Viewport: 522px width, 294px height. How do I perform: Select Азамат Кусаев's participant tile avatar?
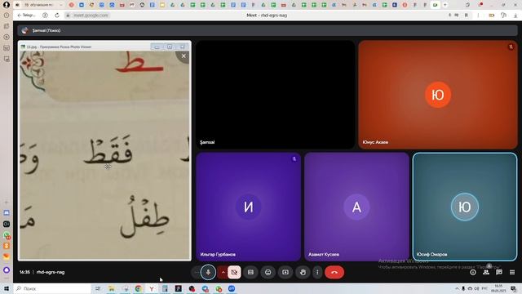[356, 207]
